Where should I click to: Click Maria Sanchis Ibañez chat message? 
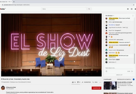pyautogui.click(x=120, y=46)
